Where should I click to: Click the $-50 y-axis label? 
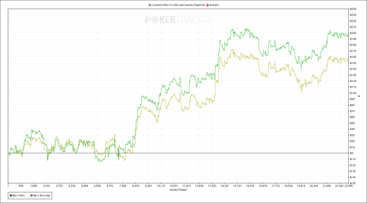tap(353, 183)
